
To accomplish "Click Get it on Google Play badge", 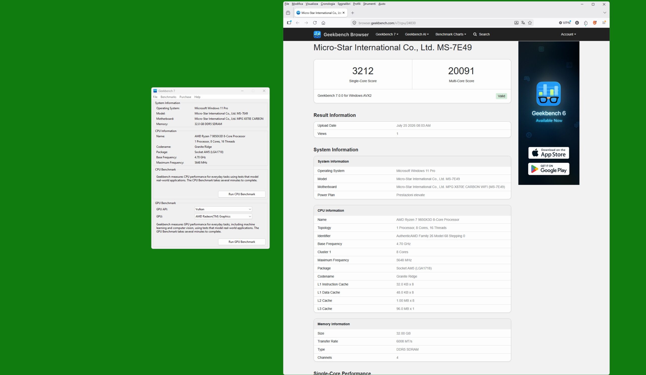I will pyautogui.click(x=549, y=169).
